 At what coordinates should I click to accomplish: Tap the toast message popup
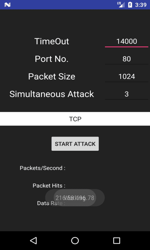point(75,198)
